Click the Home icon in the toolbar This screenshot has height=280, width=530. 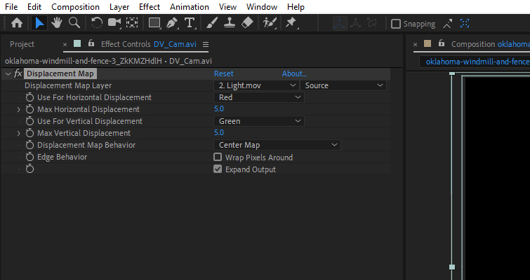point(17,23)
